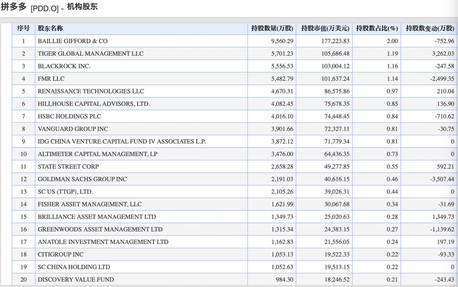Select GOLDMAN SACHS GROUP INC row

tap(234, 179)
